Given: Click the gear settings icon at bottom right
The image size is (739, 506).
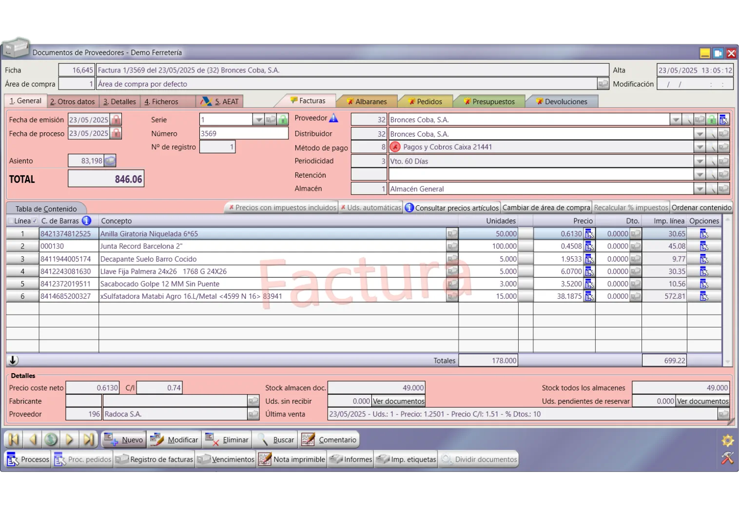Looking at the screenshot, I should click(727, 440).
